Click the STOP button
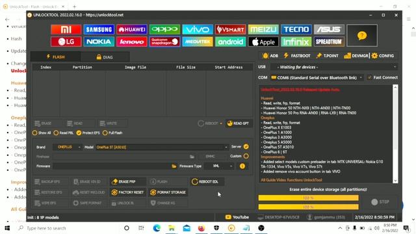The width and height of the screenshot is (416, 234). point(380,202)
